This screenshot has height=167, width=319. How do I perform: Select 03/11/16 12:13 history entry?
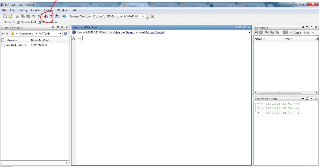coord(278,113)
